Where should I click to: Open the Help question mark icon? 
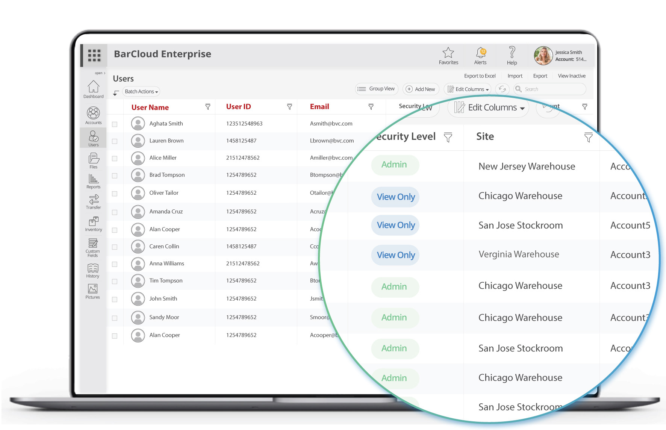tap(512, 52)
